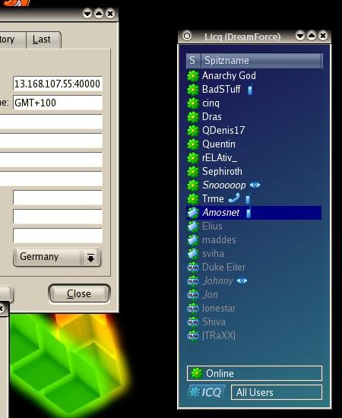
Task: Click the window menu circle in Licq title bar
Action: tap(187, 36)
